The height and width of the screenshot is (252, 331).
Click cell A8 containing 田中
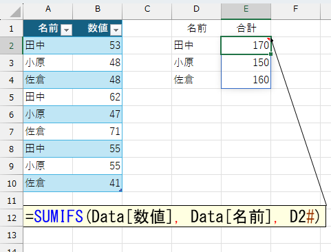[48, 149]
